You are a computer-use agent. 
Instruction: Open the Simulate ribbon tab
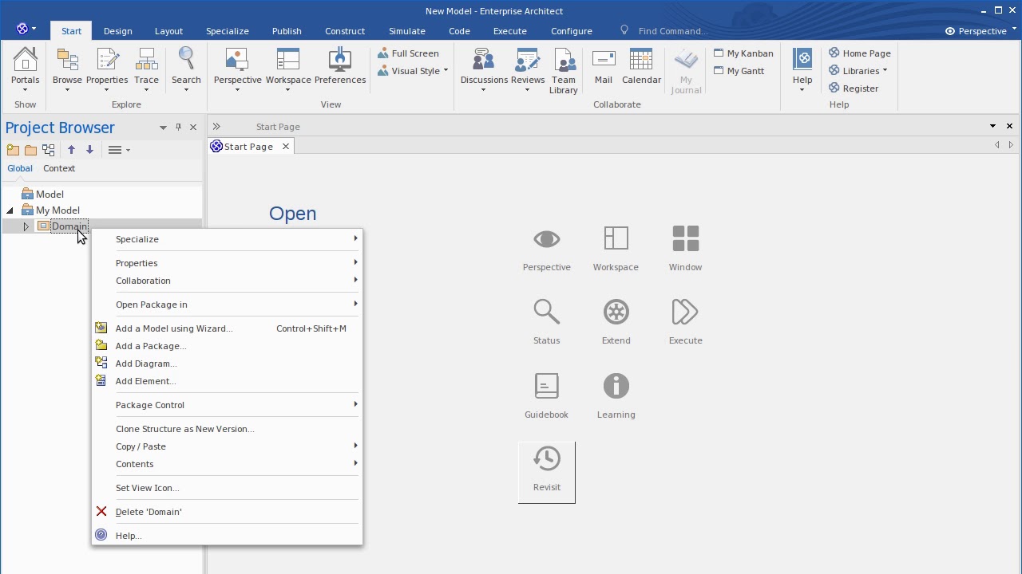pyautogui.click(x=407, y=31)
